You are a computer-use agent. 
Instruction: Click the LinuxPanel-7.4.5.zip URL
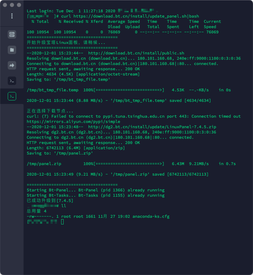pyautogui.click(x=152, y=127)
